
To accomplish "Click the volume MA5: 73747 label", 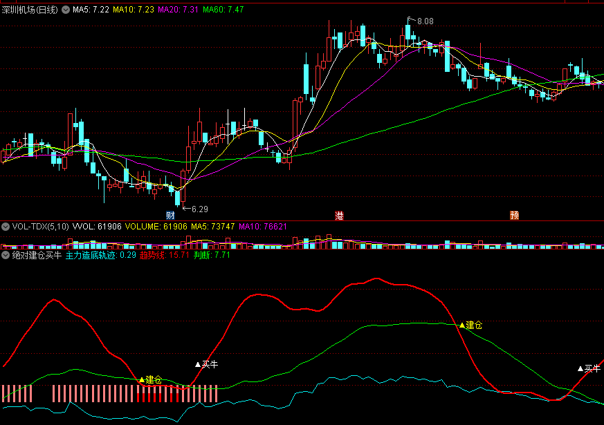I will click(x=213, y=227).
